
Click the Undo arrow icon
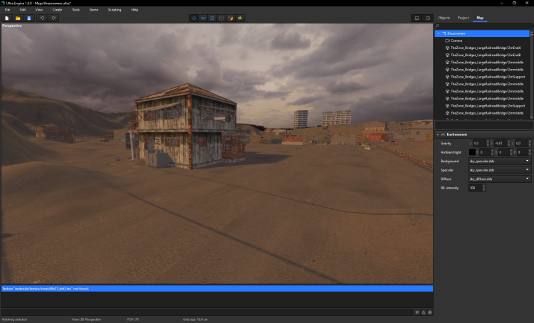[42, 18]
